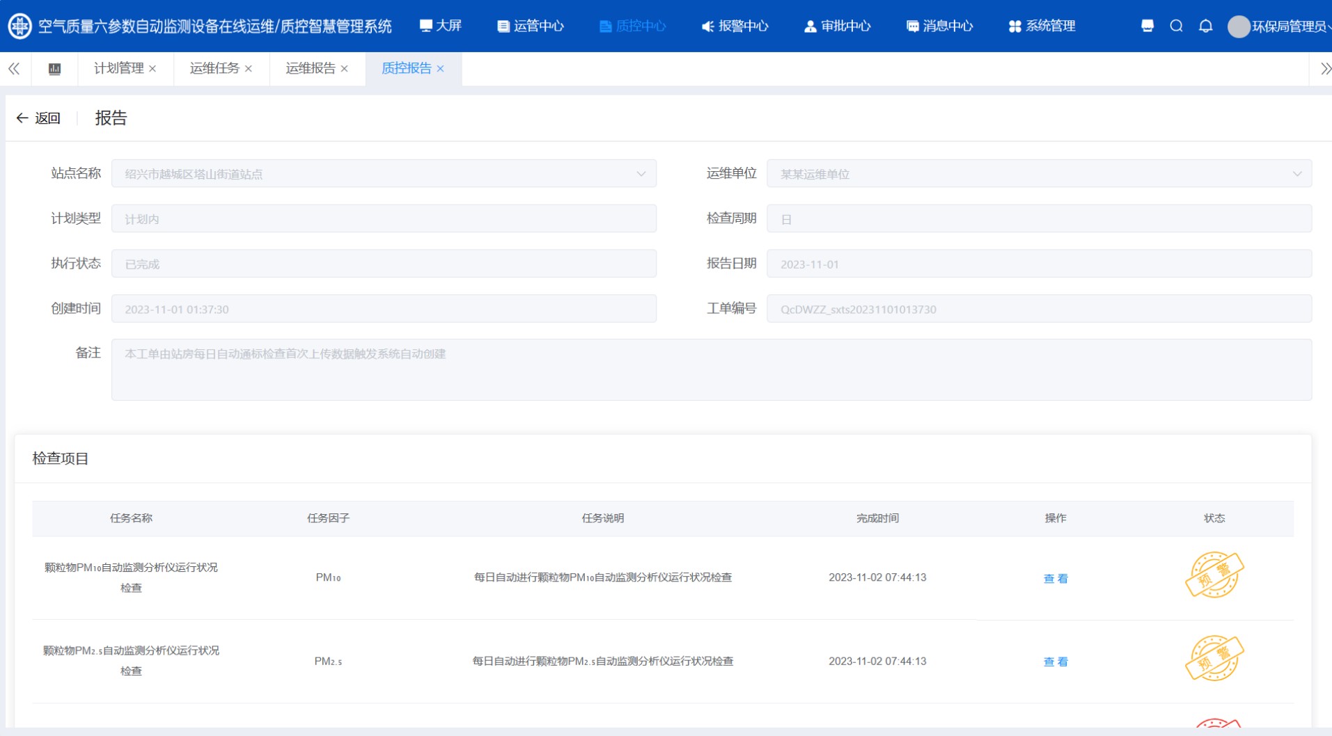Open the 运管中心 menu
This screenshot has height=736, width=1332.
[531, 26]
